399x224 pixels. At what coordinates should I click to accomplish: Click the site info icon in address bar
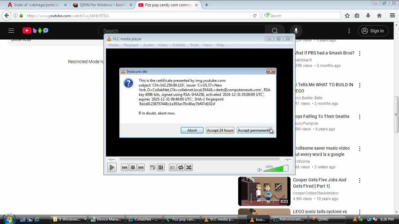click(x=15, y=16)
